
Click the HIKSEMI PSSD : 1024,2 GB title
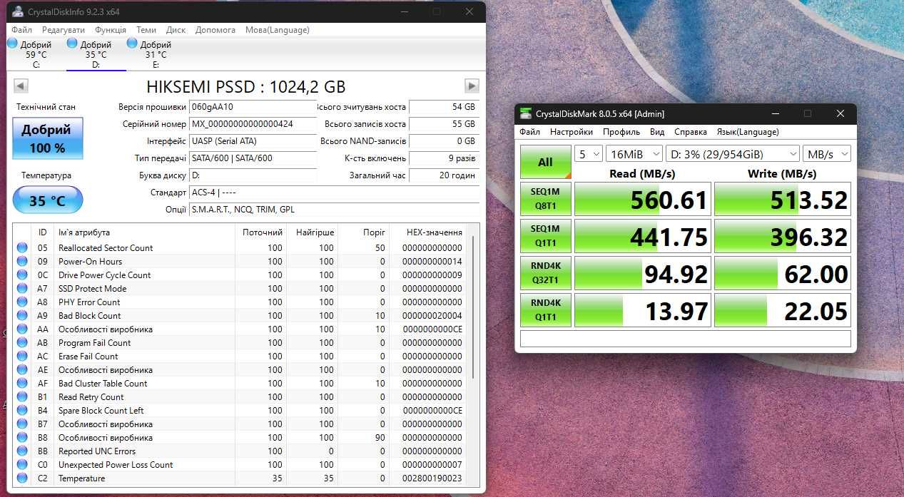[246, 87]
